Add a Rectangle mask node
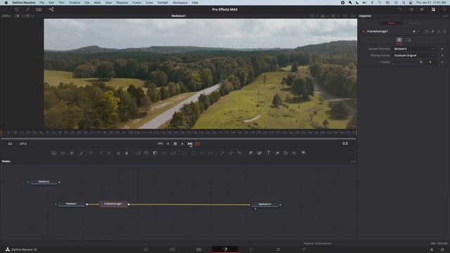This screenshot has width=450, height=253. tap(184, 153)
